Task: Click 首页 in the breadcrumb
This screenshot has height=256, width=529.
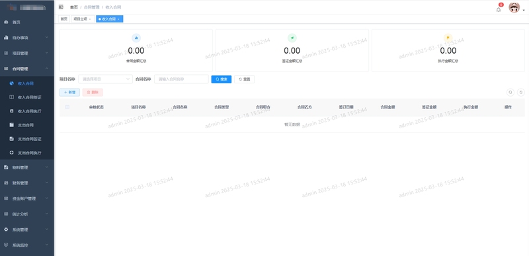Action: pos(74,7)
